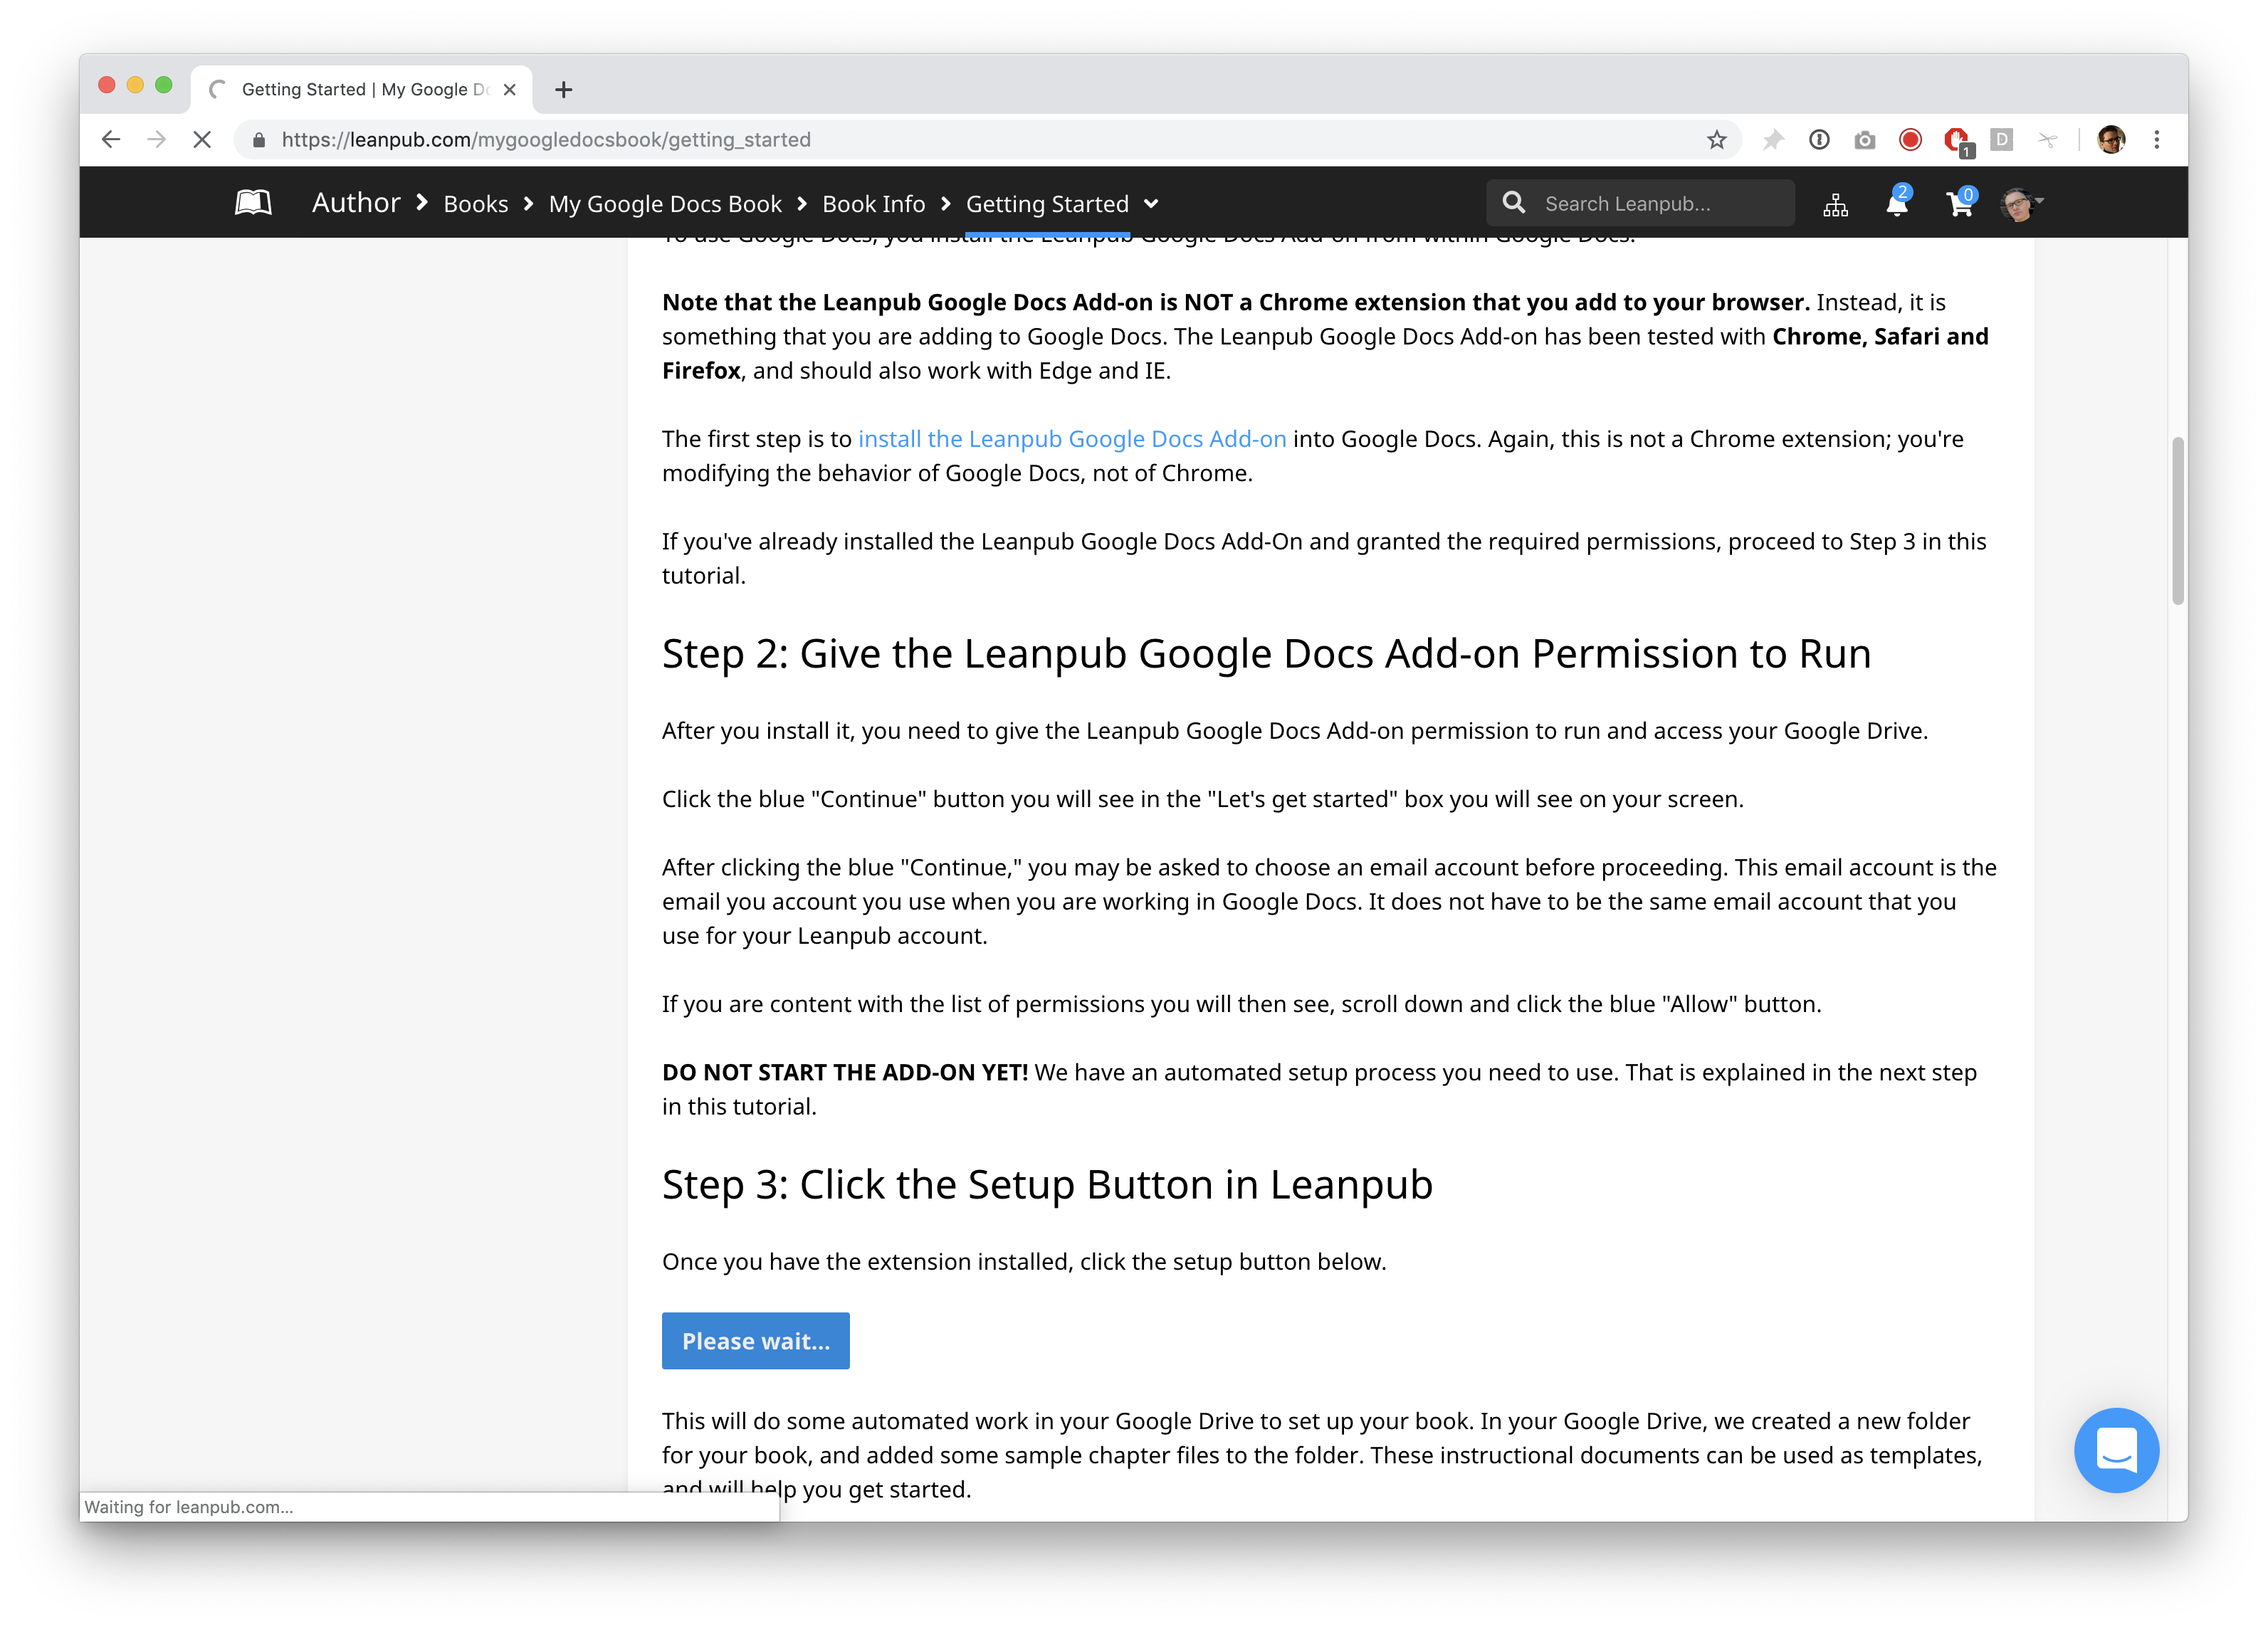2268x1627 pixels.
Task: Click the Please wait... setup button
Action: tap(756, 1340)
